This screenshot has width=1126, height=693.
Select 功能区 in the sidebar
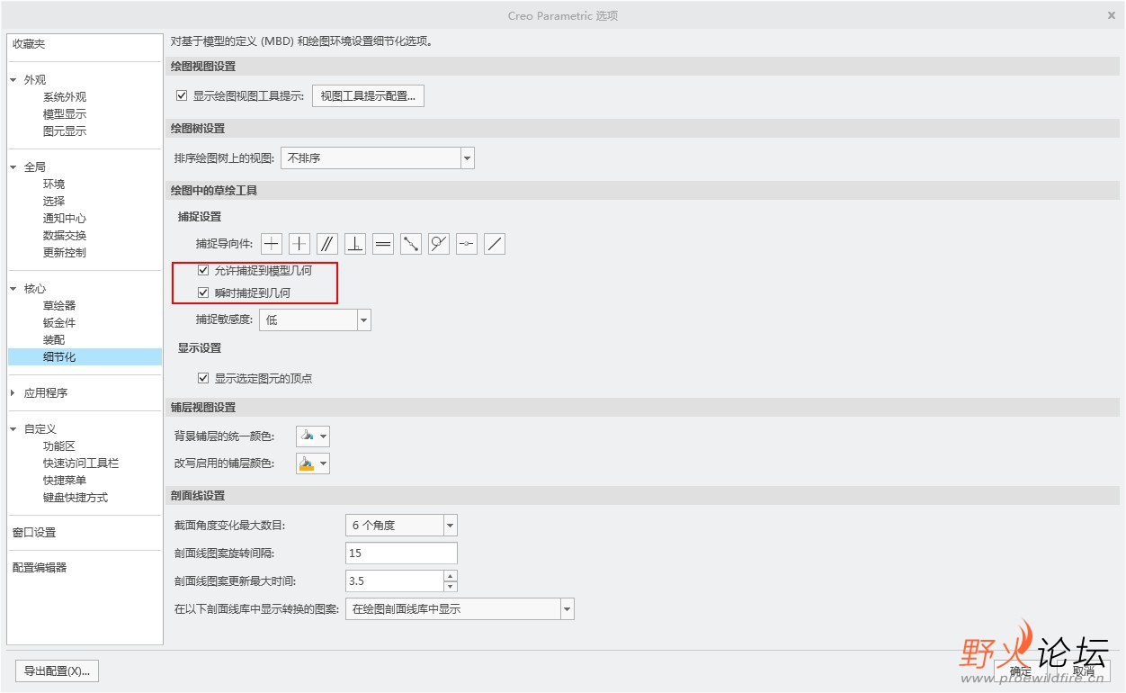click(59, 446)
